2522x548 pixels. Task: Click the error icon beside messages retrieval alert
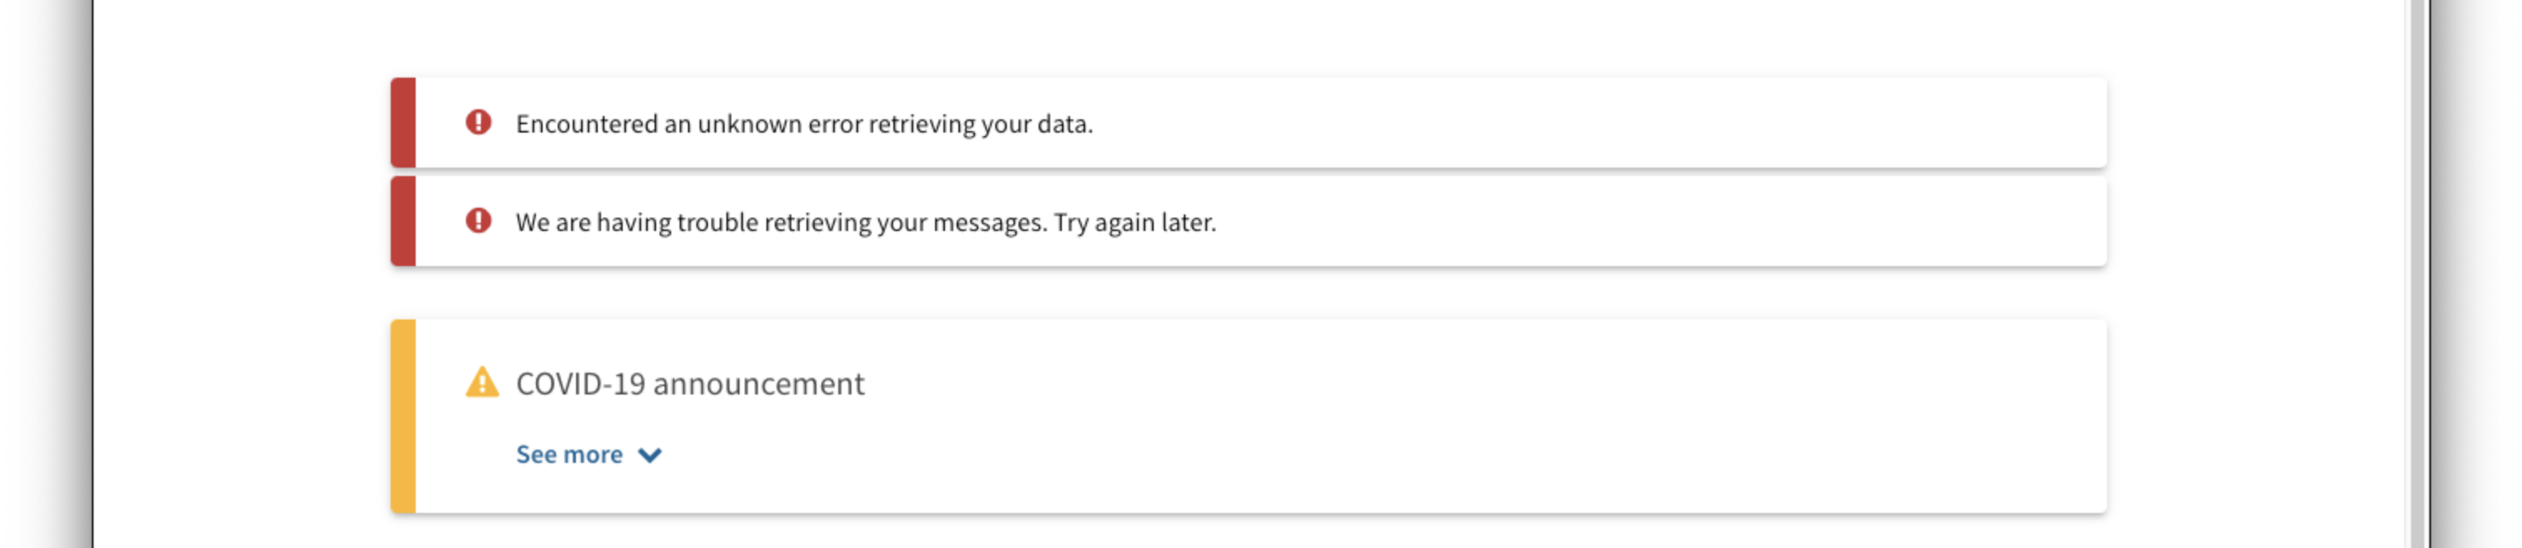pos(478,220)
